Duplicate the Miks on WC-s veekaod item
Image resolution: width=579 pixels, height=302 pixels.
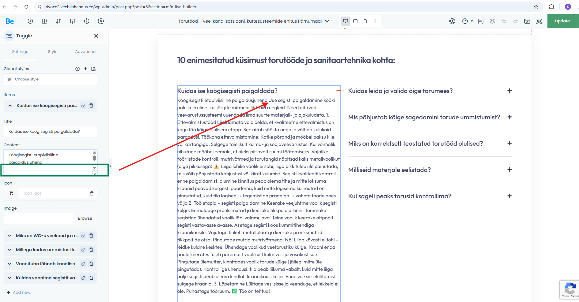click(x=83, y=236)
